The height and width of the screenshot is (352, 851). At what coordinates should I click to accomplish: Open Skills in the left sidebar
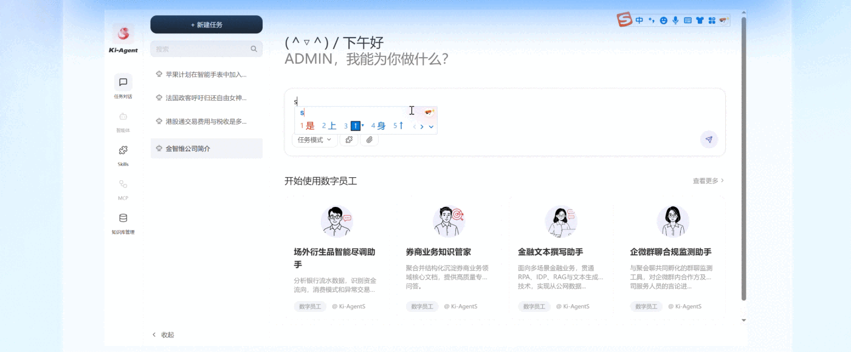[x=123, y=154]
